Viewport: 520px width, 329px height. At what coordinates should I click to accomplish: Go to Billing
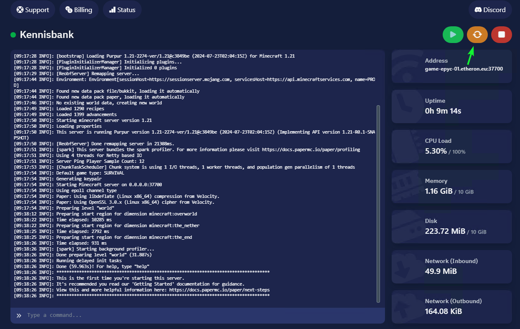tap(79, 10)
